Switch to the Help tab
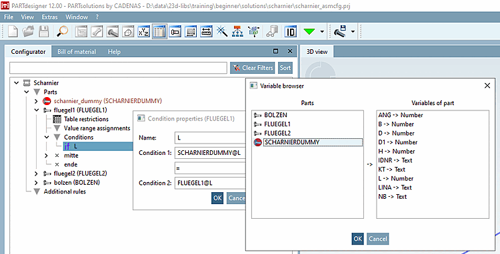Image resolution: width=500 pixels, height=254 pixels. tap(114, 51)
